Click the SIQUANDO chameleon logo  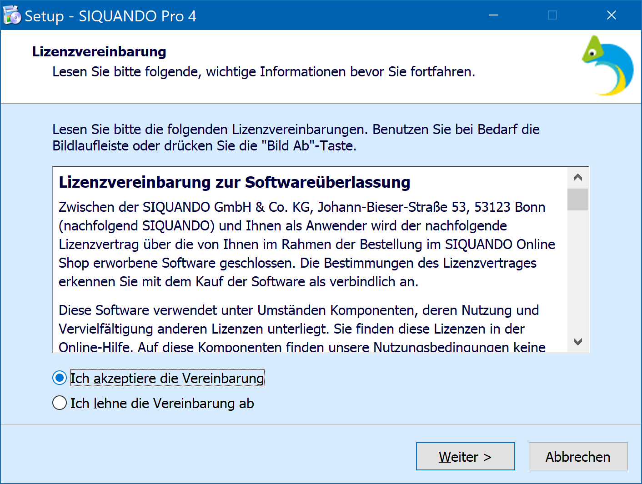click(x=608, y=65)
